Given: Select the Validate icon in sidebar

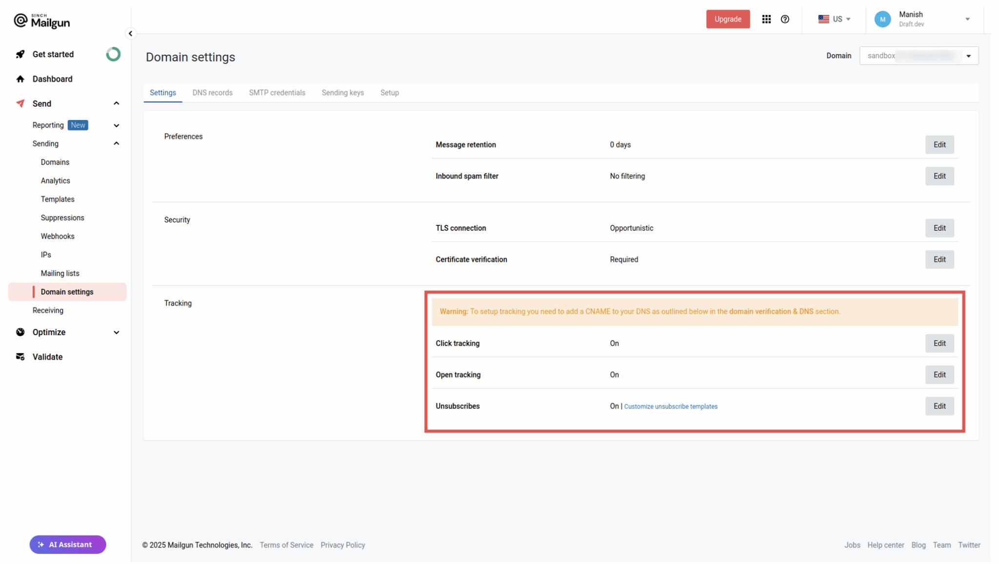Looking at the screenshot, I should click(x=20, y=356).
